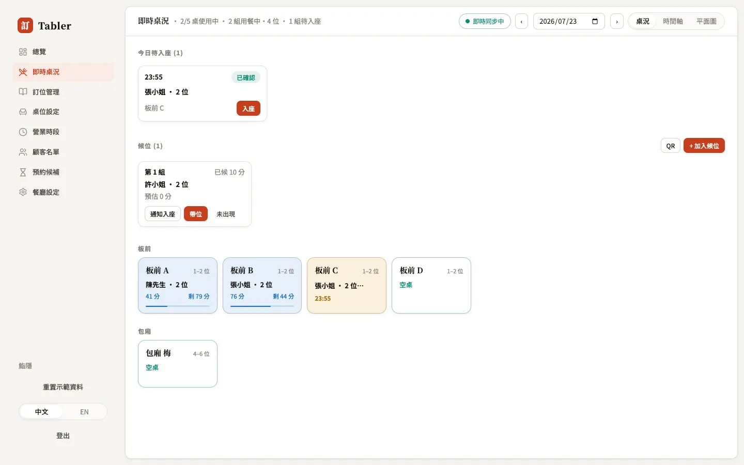Click 4–6 位 capacity on 包廂 梅
This screenshot has height=465, width=744.
(x=202, y=354)
